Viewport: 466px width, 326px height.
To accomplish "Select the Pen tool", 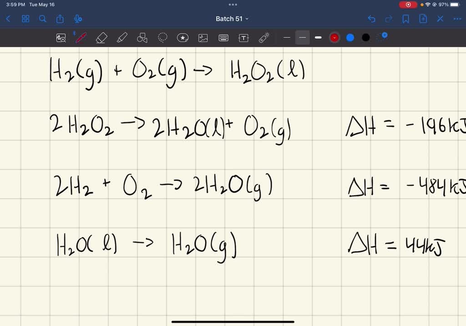I will tap(81, 37).
